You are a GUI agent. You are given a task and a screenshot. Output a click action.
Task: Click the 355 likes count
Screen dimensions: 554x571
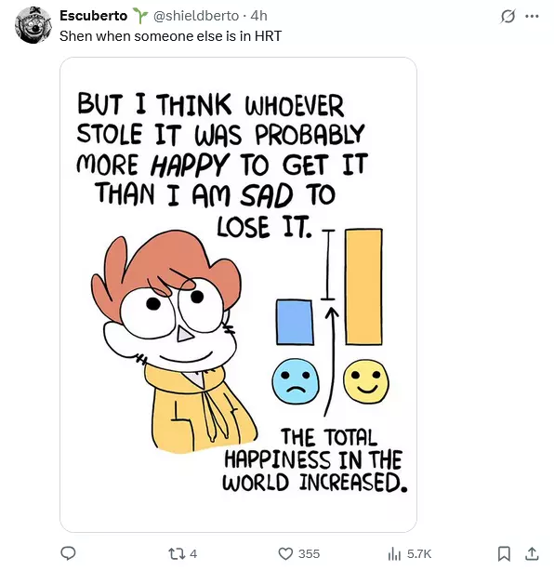(309, 554)
